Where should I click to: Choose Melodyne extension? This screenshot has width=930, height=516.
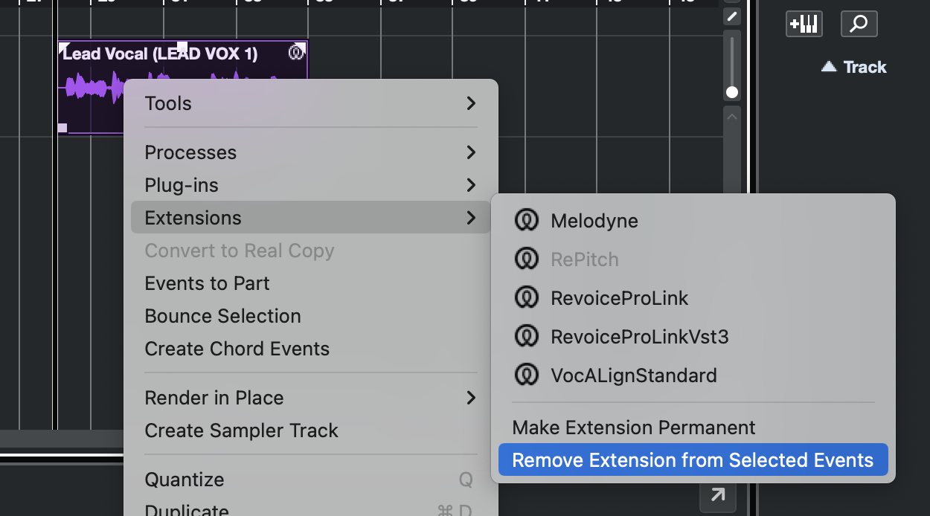click(594, 221)
